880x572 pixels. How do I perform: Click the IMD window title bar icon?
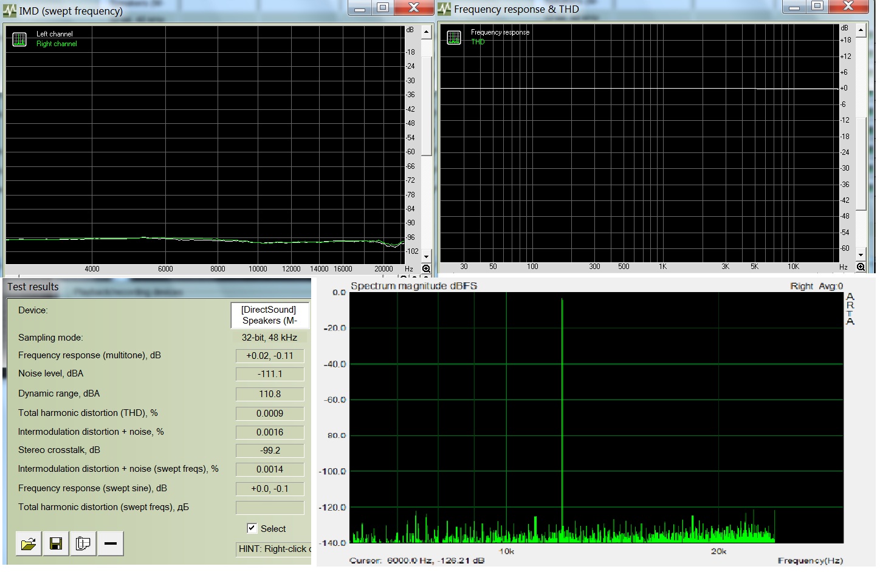point(9,11)
